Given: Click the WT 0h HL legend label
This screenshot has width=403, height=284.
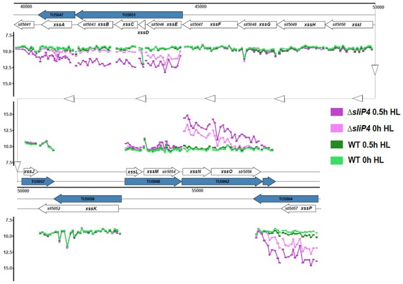Looking at the screenshot, I should pos(366,160).
